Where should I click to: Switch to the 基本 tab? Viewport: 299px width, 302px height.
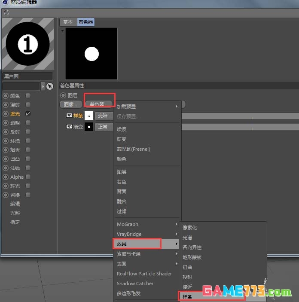(x=68, y=22)
